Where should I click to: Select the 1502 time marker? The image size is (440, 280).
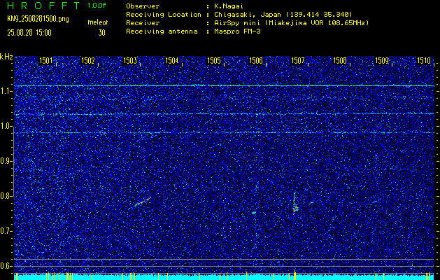point(88,61)
